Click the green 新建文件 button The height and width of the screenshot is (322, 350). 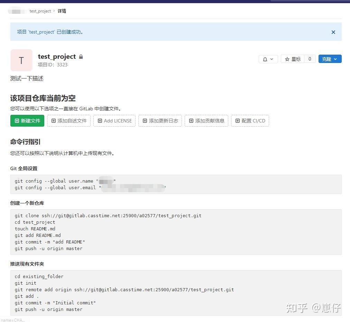[27, 121]
